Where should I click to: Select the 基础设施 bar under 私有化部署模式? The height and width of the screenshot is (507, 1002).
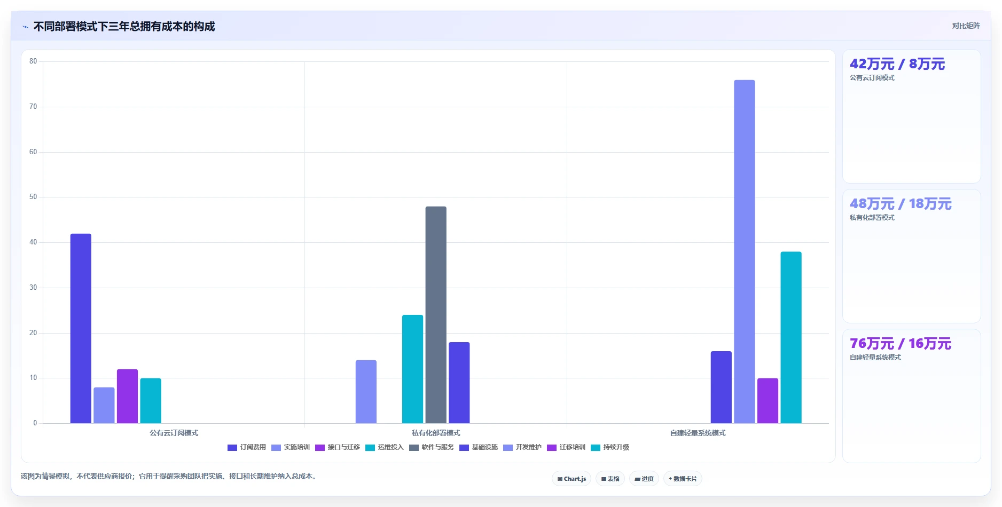459,383
